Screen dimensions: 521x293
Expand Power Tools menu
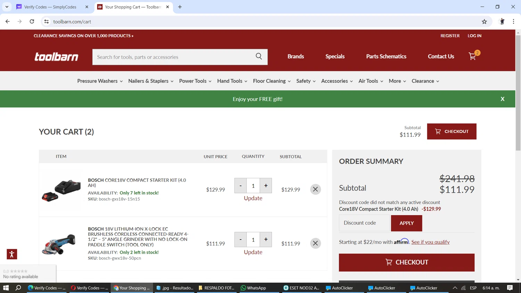point(195,81)
